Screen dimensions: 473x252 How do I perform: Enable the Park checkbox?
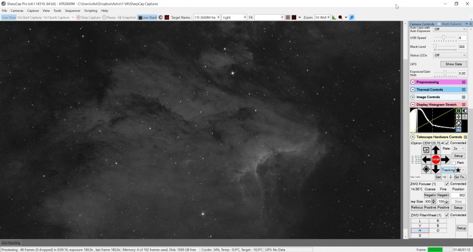pos(453,163)
